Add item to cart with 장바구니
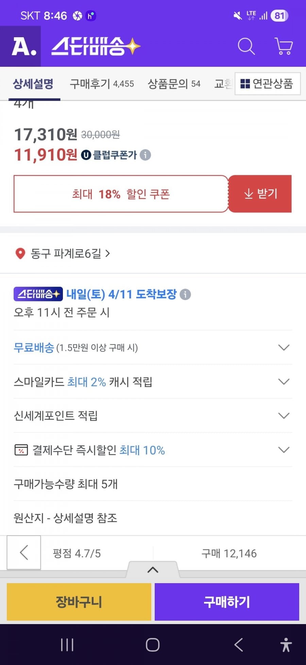This screenshot has width=306, height=665. click(x=79, y=602)
